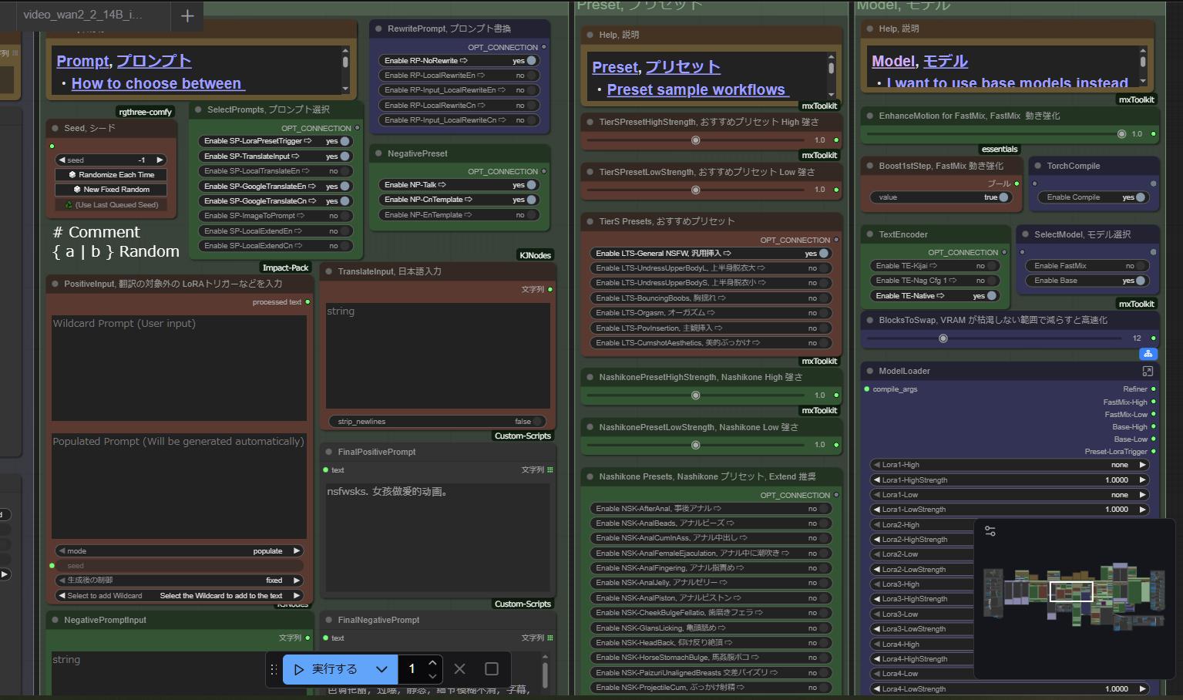Click the square clear-queue icon in run bar
Screen dimensions: 1183x700
[492, 669]
